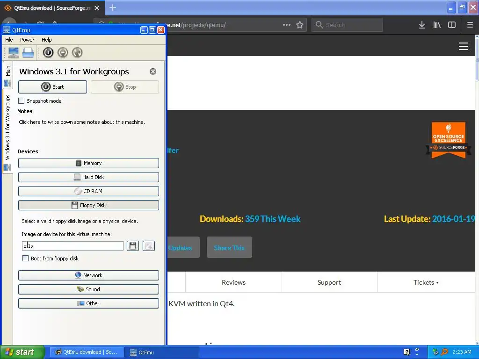Click the open machine toolbar icon

point(28,52)
